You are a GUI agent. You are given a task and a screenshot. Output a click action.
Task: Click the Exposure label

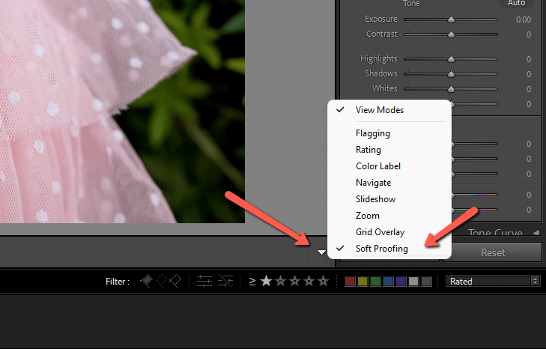tap(381, 19)
